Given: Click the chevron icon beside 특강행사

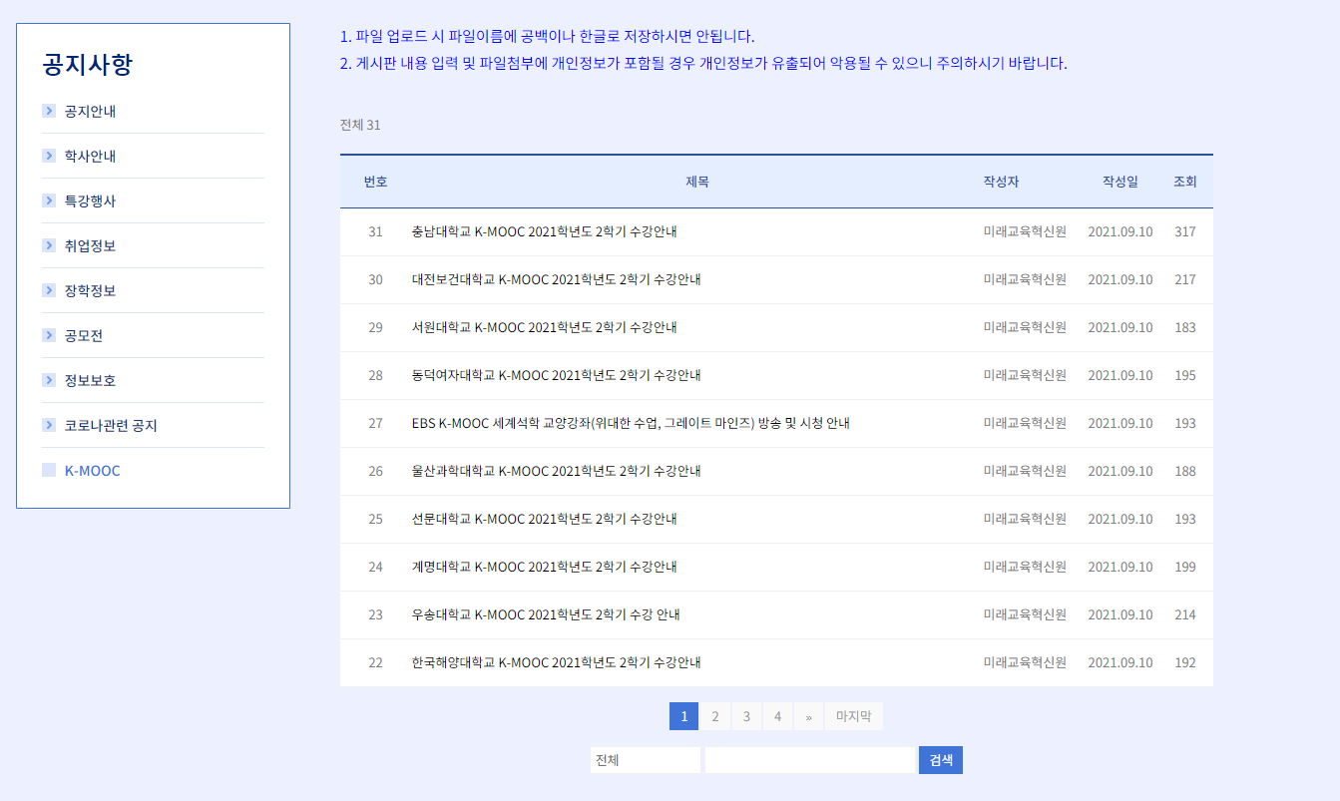Looking at the screenshot, I should (x=48, y=200).
